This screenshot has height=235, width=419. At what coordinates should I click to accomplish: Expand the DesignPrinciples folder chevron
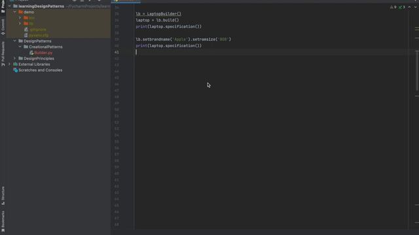14,58
